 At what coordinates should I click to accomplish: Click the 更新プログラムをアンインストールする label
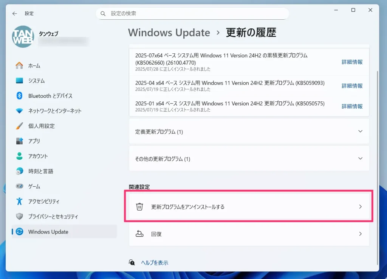pos(188,207)
